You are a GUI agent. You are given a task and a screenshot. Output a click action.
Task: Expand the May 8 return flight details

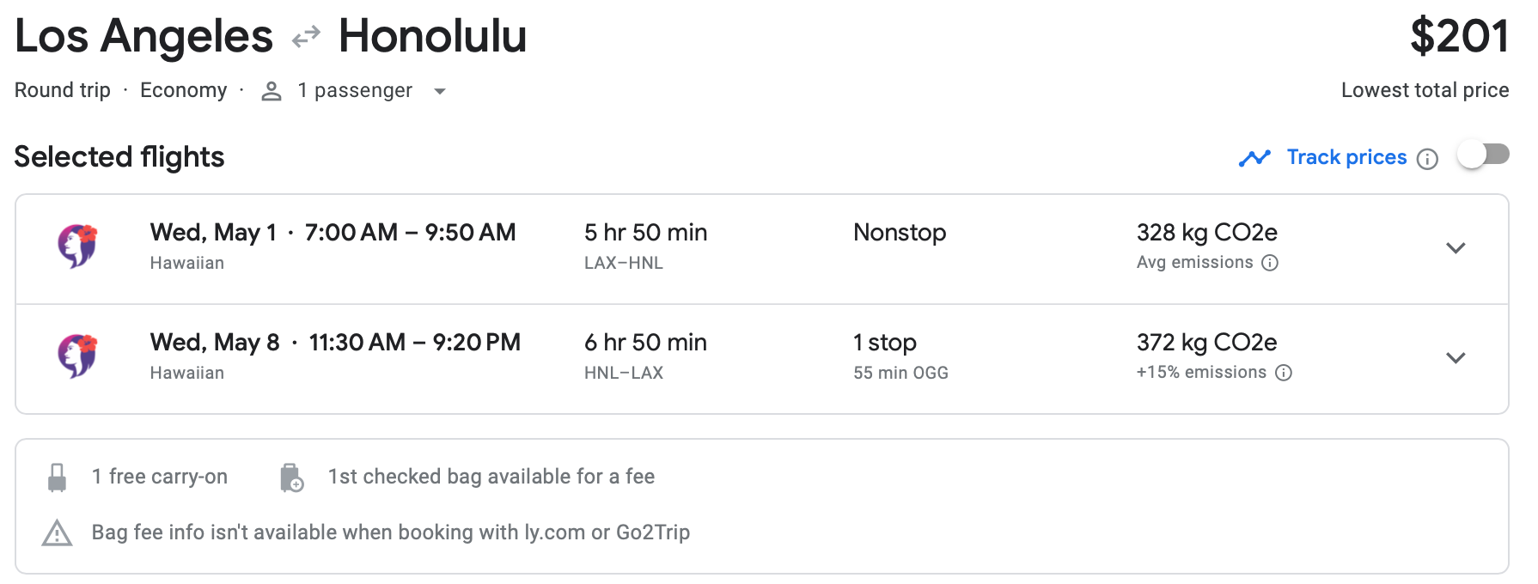tap(1456, 358)
